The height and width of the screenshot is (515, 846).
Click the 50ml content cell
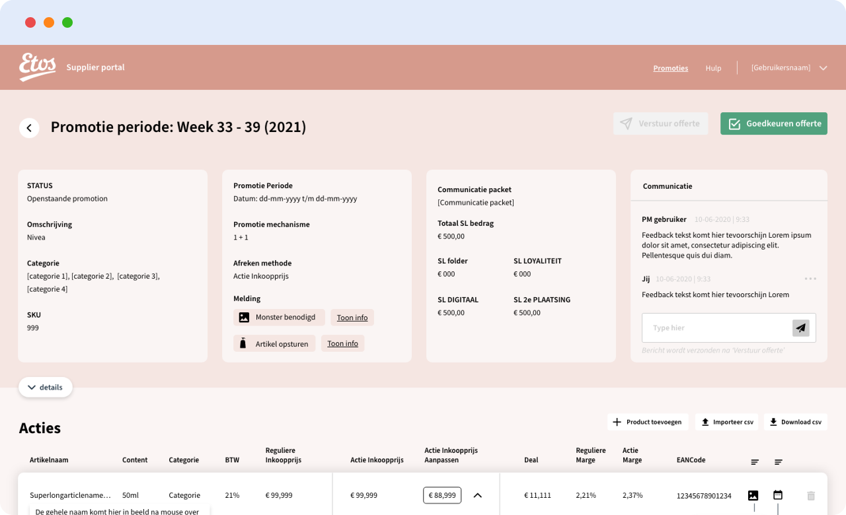130,495
